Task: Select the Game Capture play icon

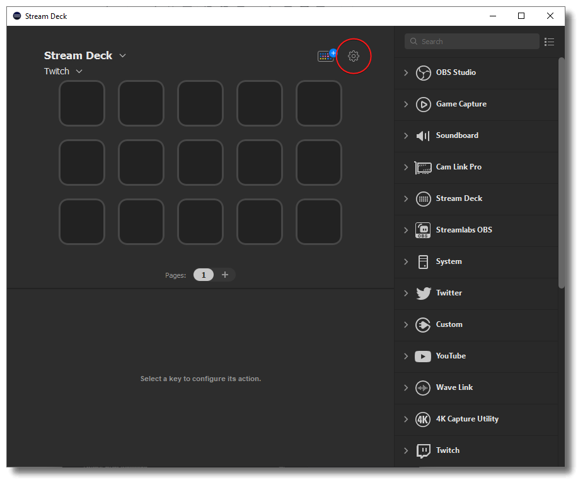Action: 423,104
